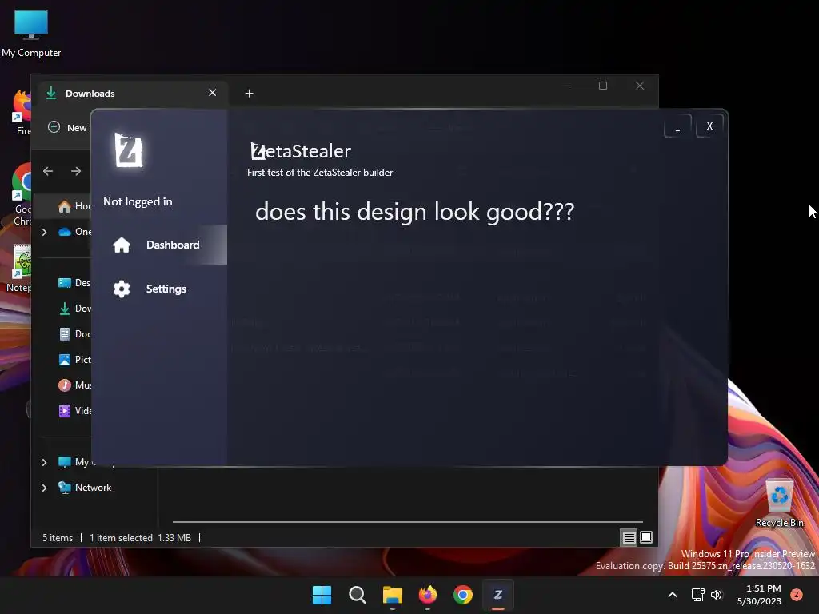819x614 pixels.
Task: Click '1 item selected 1.33 MB' status text
Action: [140, 538]
